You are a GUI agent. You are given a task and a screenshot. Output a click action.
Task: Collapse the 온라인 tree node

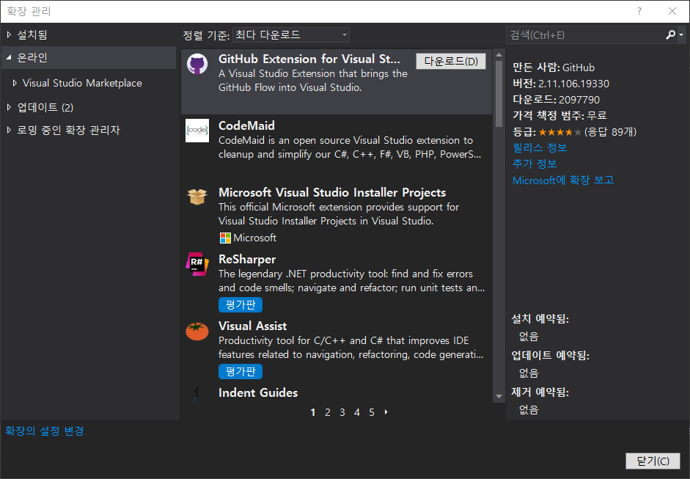coord(9,57)
